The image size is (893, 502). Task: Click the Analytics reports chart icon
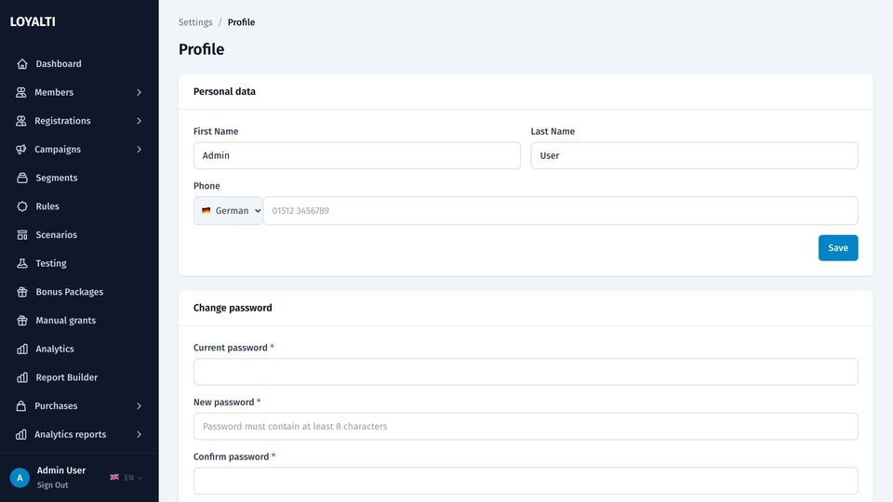coord(21,434)
